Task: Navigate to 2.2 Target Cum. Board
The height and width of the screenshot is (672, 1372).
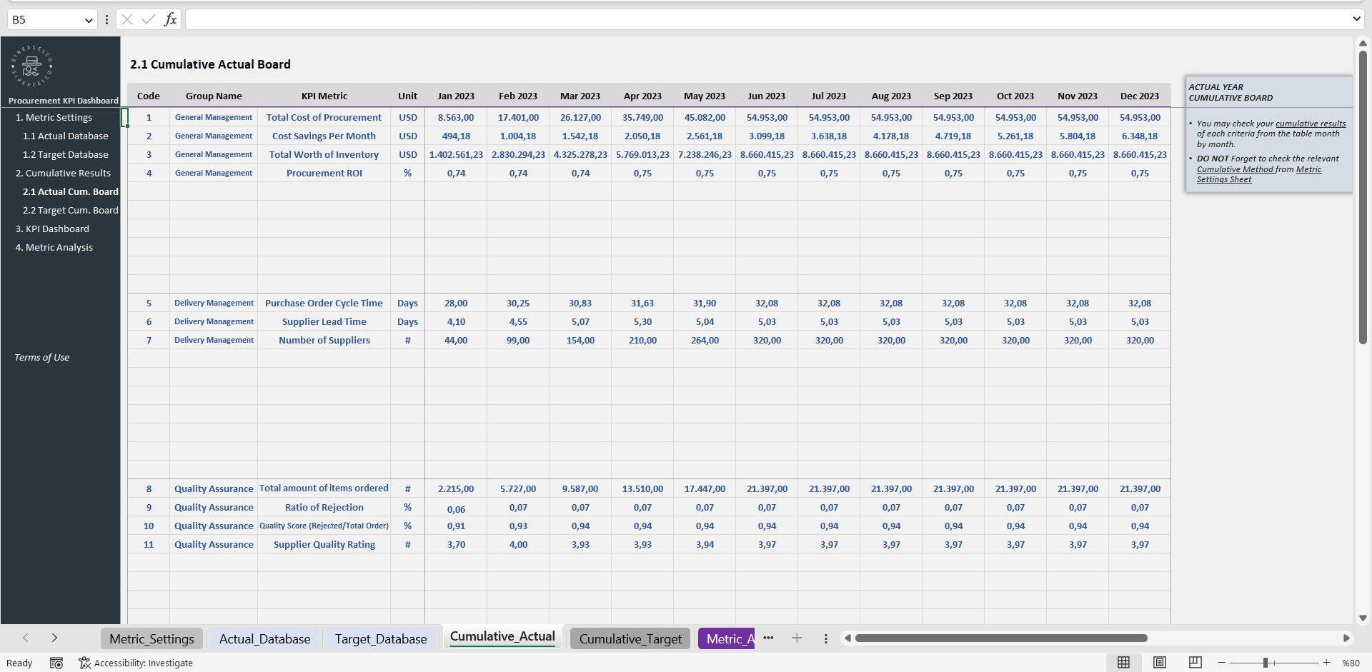Action: tap(70, 210)
